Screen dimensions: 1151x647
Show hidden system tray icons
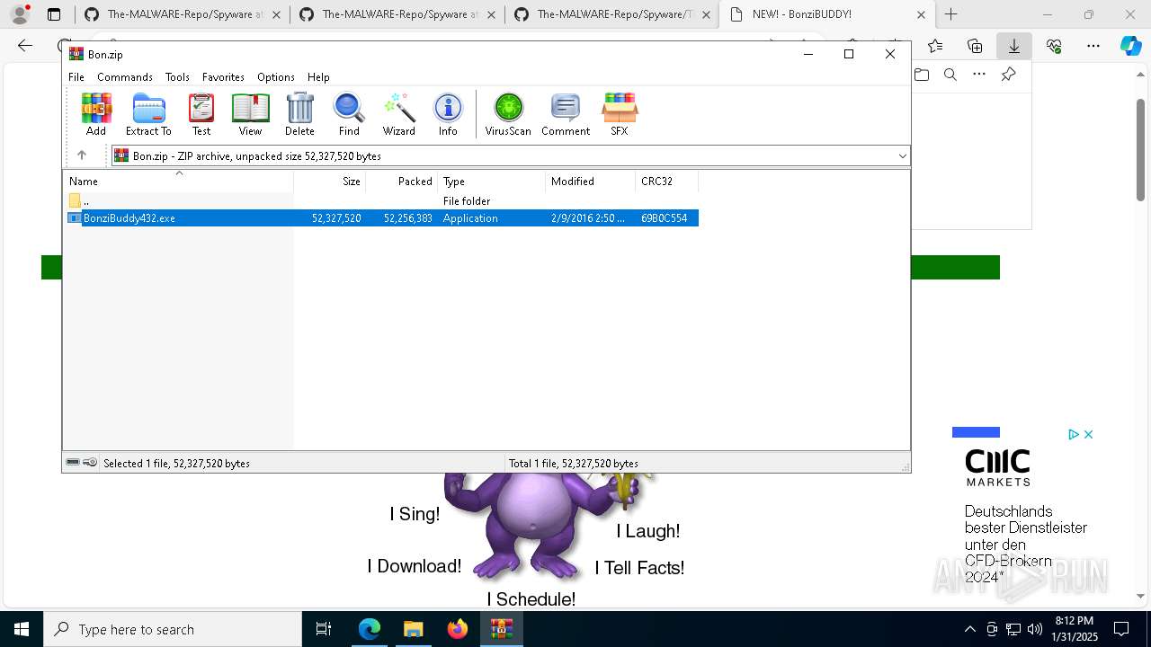969,629
